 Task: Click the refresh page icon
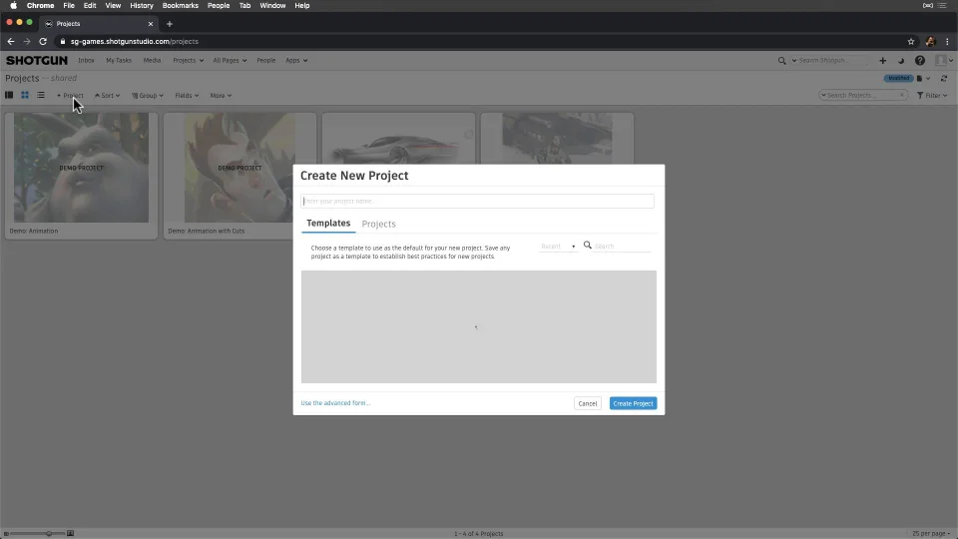coord(944,78)
